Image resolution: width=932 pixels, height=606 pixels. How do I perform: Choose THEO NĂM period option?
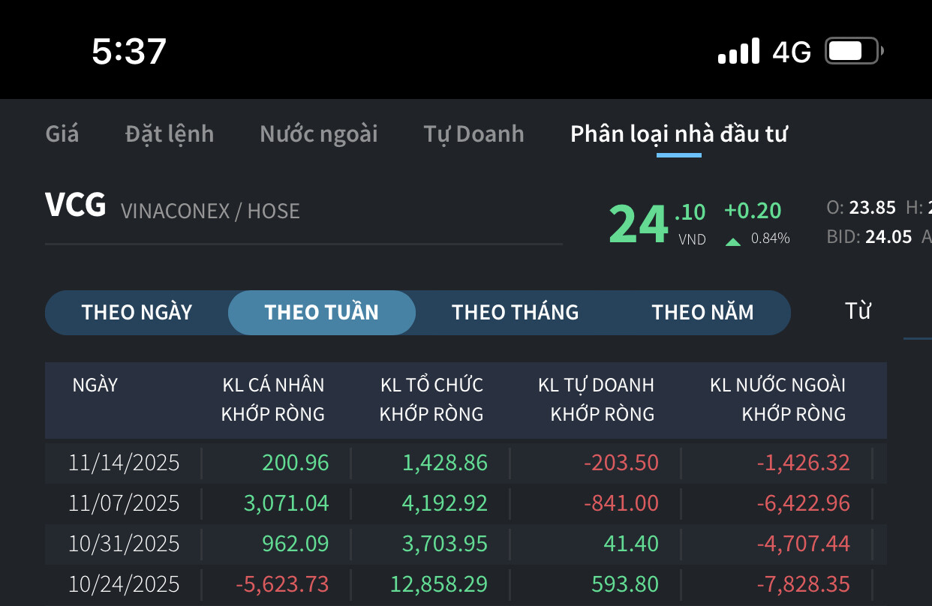click(x=702, y=312)
